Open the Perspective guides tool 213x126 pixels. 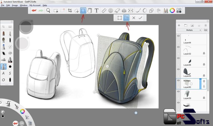(x=124, y=11)
